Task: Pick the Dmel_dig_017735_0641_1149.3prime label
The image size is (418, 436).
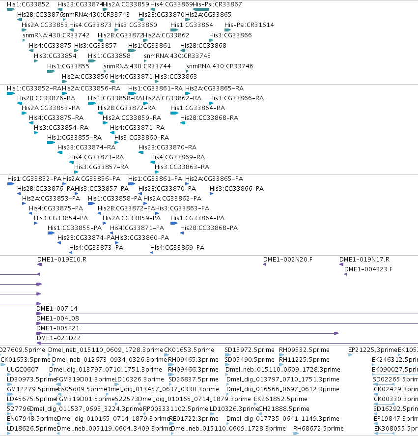Action: 283,419
